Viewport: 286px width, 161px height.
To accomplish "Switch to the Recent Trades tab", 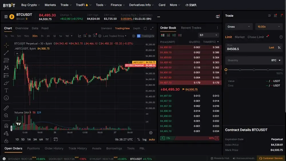I will [x=191, y=28].
